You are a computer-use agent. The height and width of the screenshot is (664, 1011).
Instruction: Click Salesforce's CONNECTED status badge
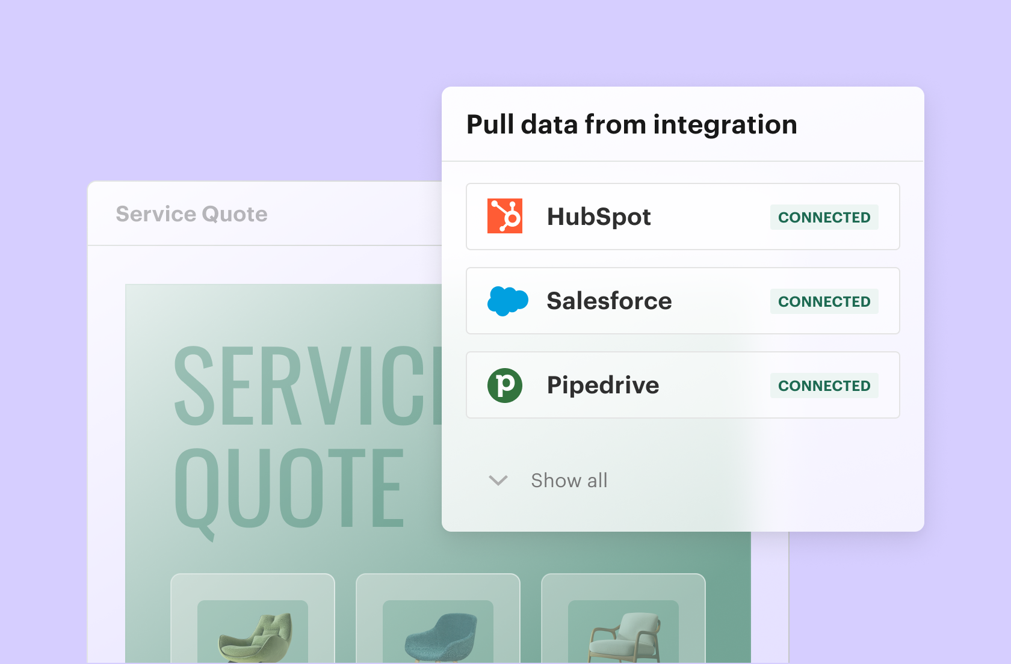824,301
